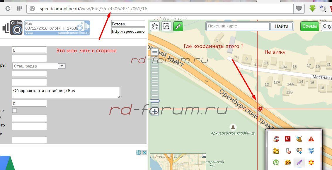Screen dimensions: 332x170
Task: Collapse the overview mini-map panel
Action: pyautogui.click(x=204, y=156)
